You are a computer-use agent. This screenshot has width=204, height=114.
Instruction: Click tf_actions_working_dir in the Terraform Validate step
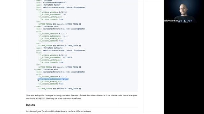(x=52, y=60)
